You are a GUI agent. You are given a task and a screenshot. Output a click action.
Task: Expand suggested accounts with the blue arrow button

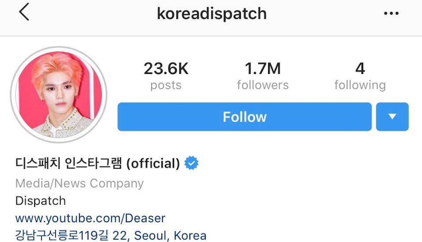pos(392,117)
